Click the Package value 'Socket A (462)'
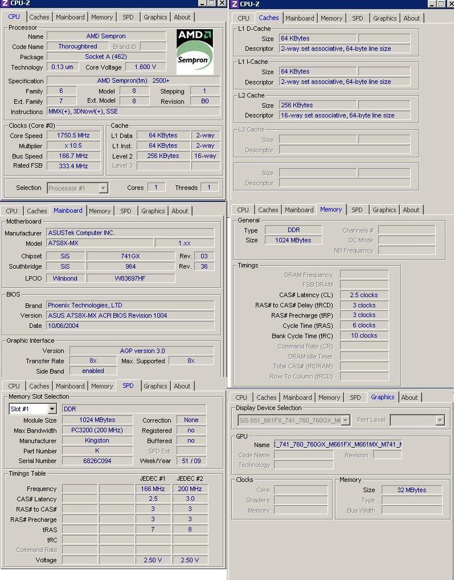Viewport: 454px width, 580px height. pyautogui.click(x=106, y=56)
